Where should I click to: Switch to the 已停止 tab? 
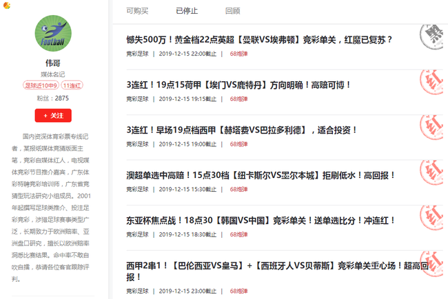187,11
